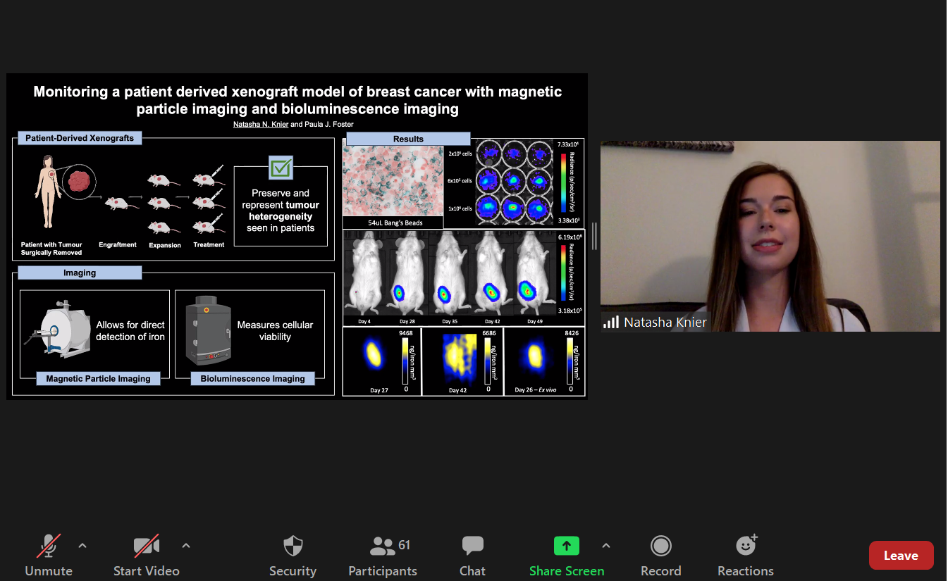Image resolution: width=948 pixels, height=581 pixels.
Task: Click the green Share Screen icon
Action: (566, 546)
